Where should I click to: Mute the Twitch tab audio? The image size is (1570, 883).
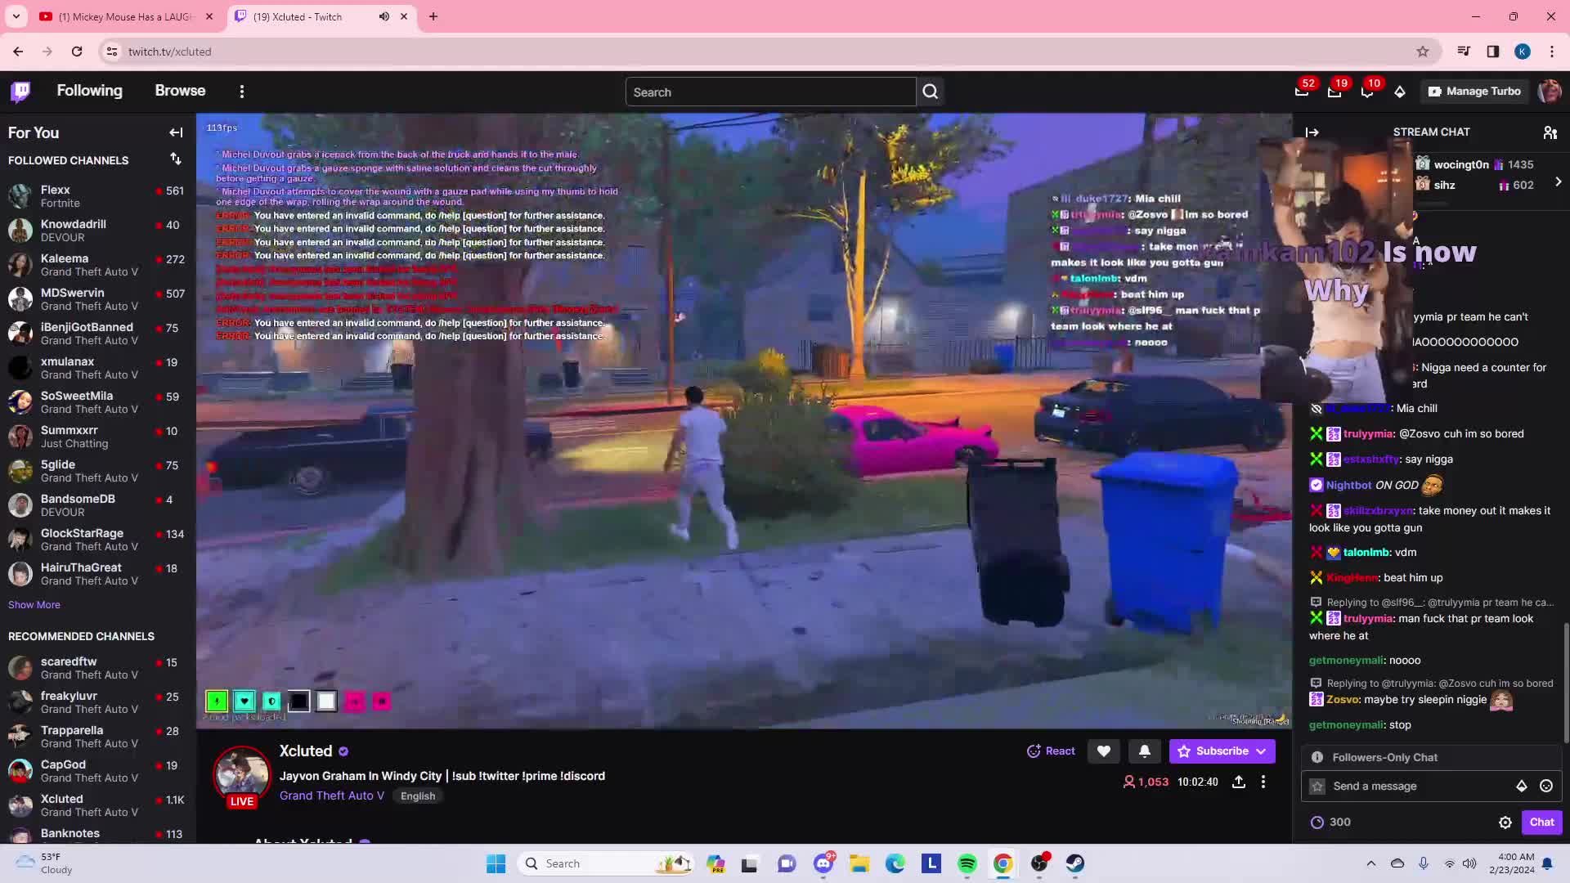point(384,16)
